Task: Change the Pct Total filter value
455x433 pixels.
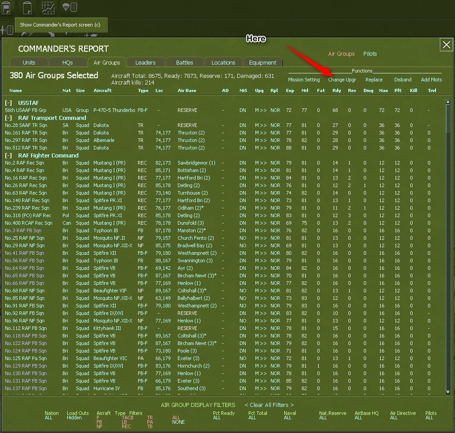Action: [252, 418]
